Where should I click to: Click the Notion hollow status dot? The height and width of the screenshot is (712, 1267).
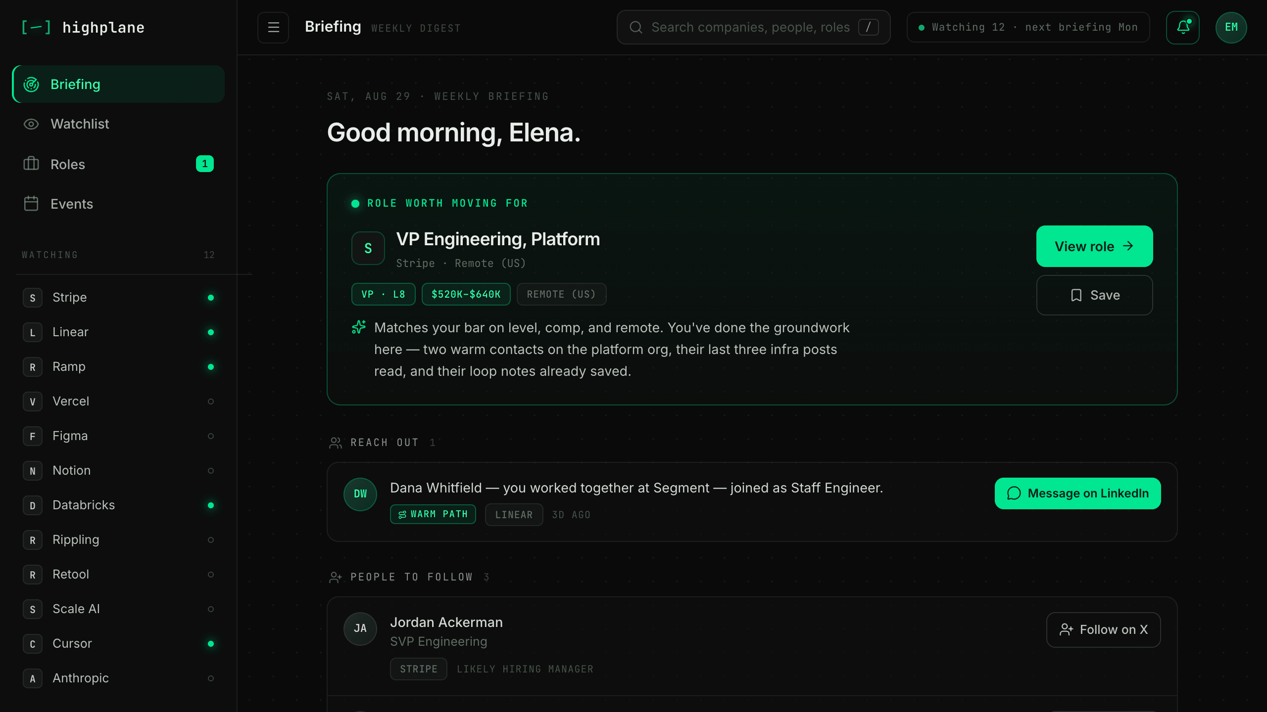(211, 471)
